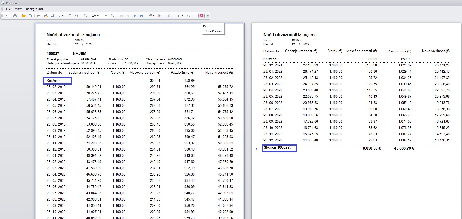Toggle the thumbnails panel icon
This screenshot has width=462, height=219.
click(x=8, y=16)
